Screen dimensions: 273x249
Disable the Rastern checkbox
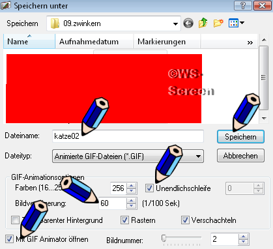click(124, 220)
